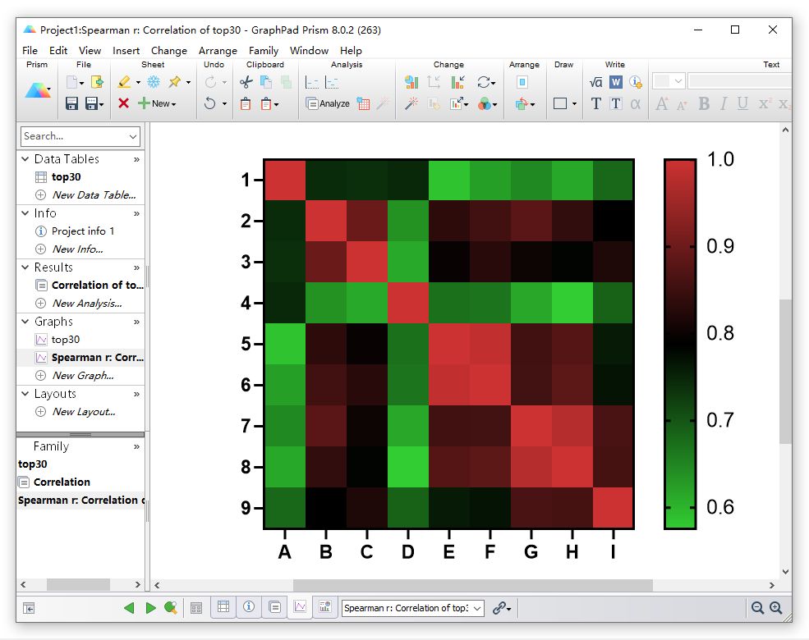Click the Send to Word icon
809x640 pixels.
615,82
